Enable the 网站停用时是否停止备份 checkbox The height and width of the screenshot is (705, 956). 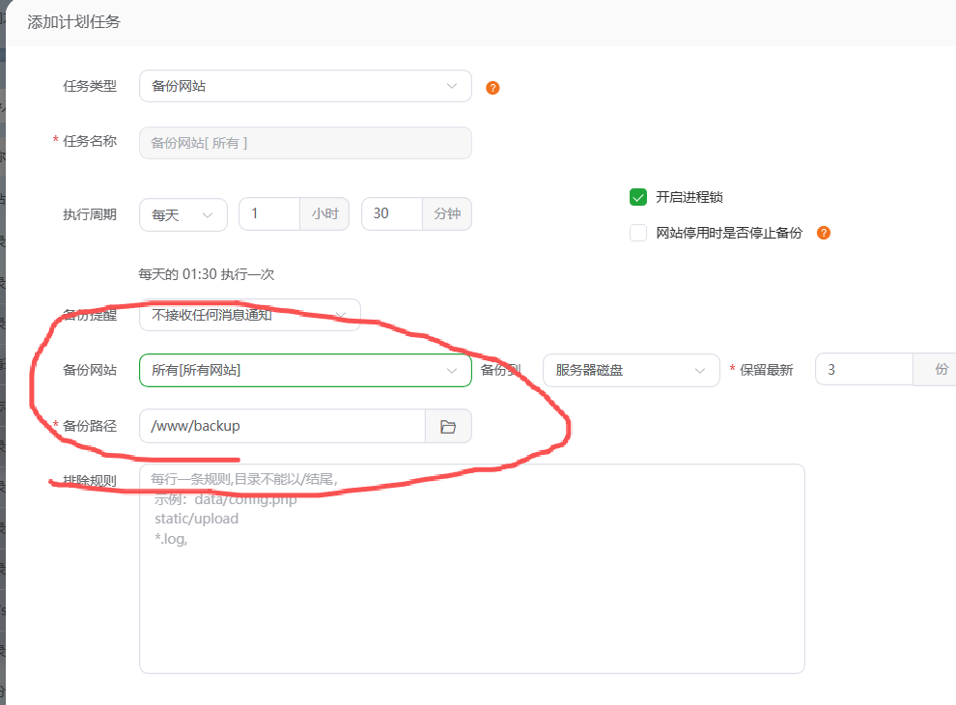(x=637, y=233)
